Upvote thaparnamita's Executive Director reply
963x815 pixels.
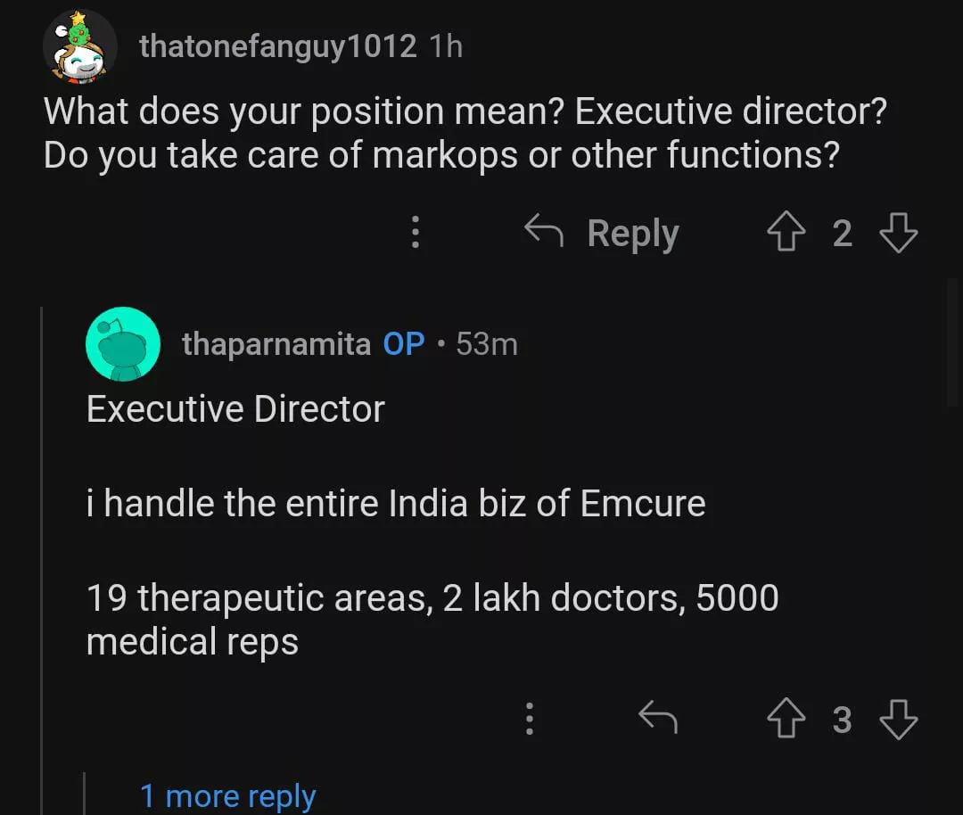[x=785, y=719]
